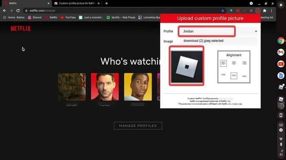Screen dimensions: 286x160
Task: Open Google Docs from the shelf
Action: 281,75
